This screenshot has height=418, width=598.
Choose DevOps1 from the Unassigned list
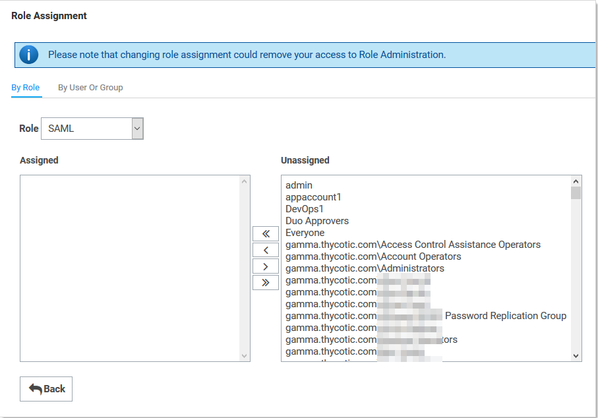(x=305, y=209)
